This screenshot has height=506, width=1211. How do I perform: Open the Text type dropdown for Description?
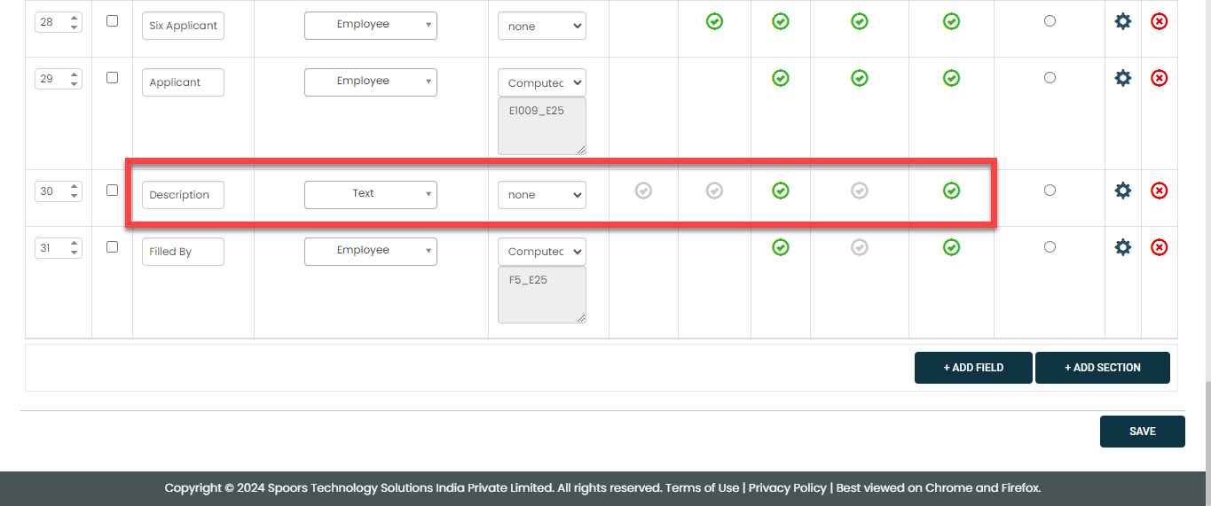pos(370,194)
